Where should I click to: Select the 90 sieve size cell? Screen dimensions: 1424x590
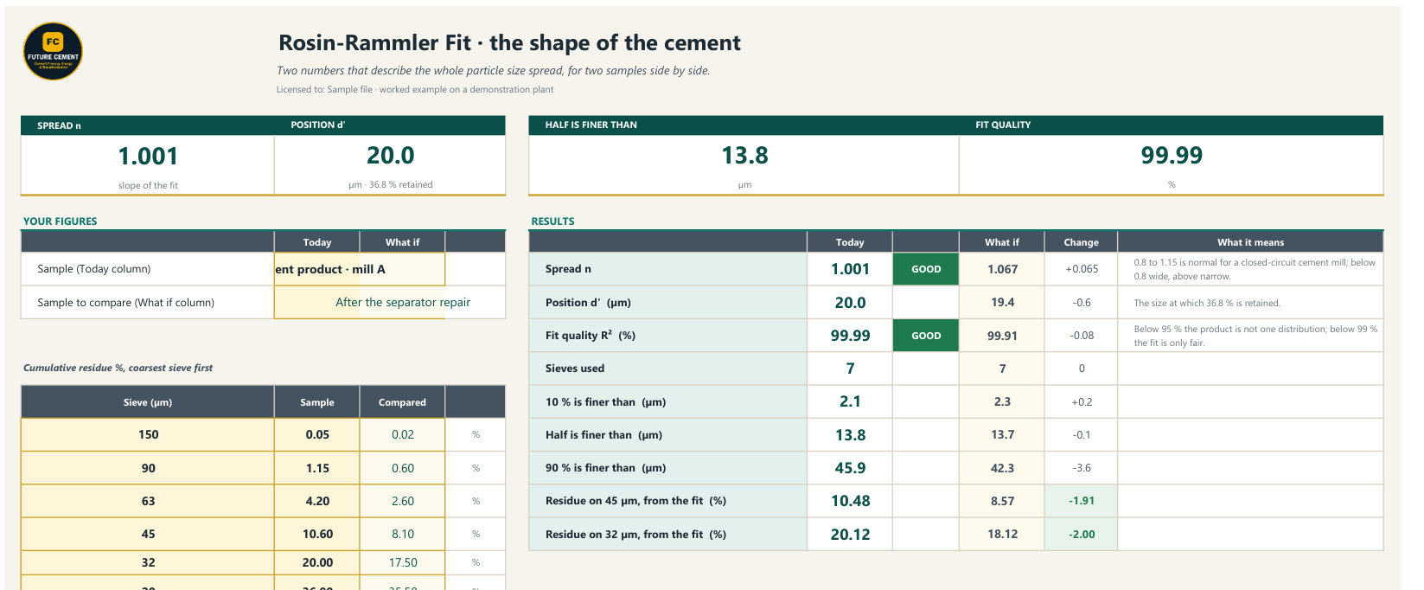coord(148,468)
